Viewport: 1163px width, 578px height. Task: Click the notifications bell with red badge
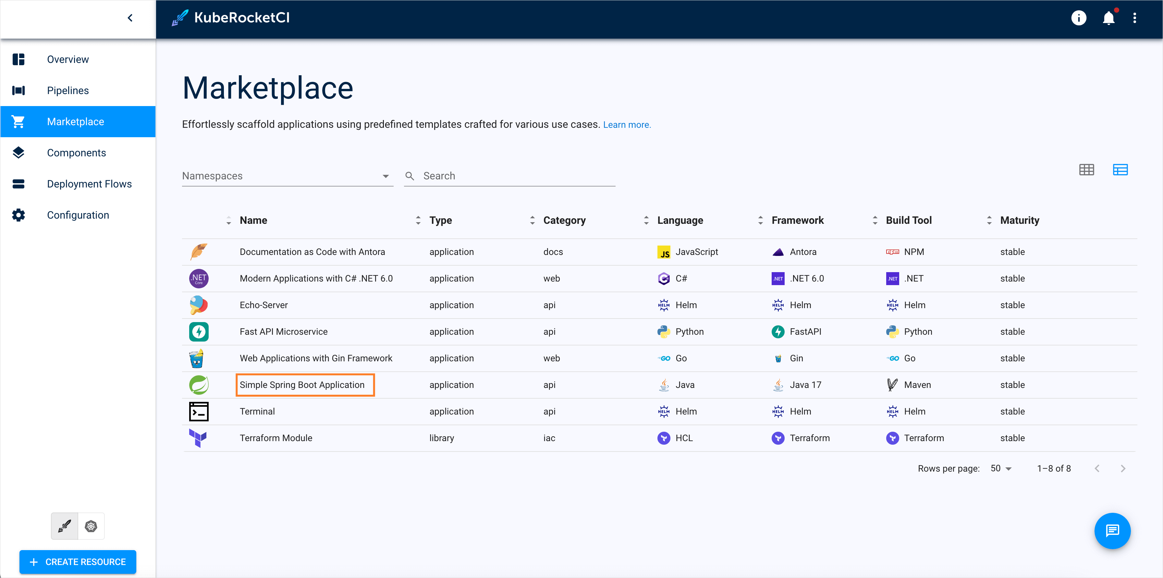(x=1108, y=18)
